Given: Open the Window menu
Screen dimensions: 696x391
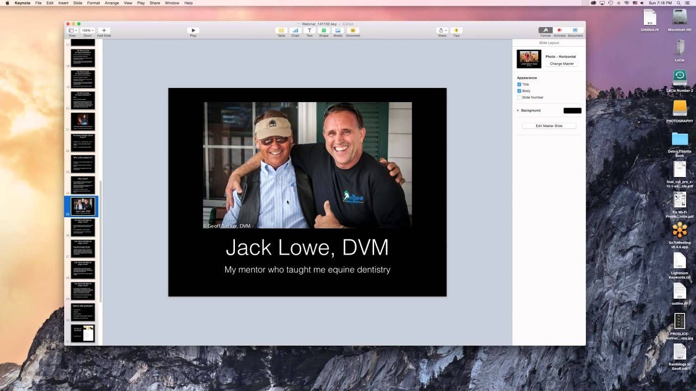Looking at the screenshot, I should tap(172, 3).
